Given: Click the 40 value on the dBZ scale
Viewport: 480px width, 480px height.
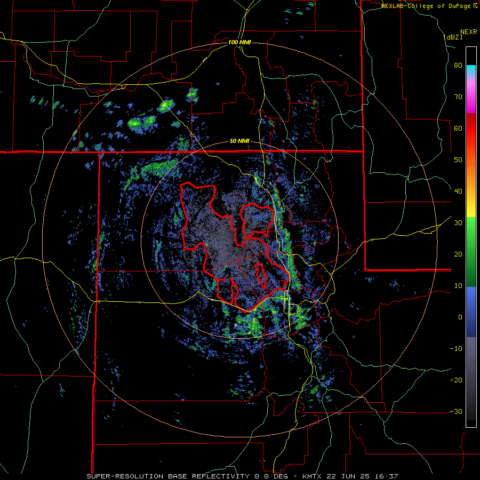Looking at the screenshot, I should 458,191.
